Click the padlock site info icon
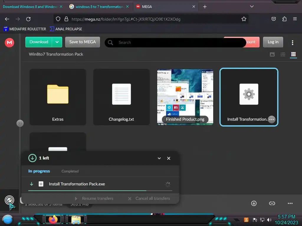302x226 pixels. [x=66, y=19]
